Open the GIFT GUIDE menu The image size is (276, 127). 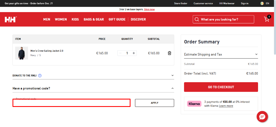[x=117, y=20]
